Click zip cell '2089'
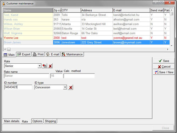Screen dimensions: 177x133 pos(57,15)
